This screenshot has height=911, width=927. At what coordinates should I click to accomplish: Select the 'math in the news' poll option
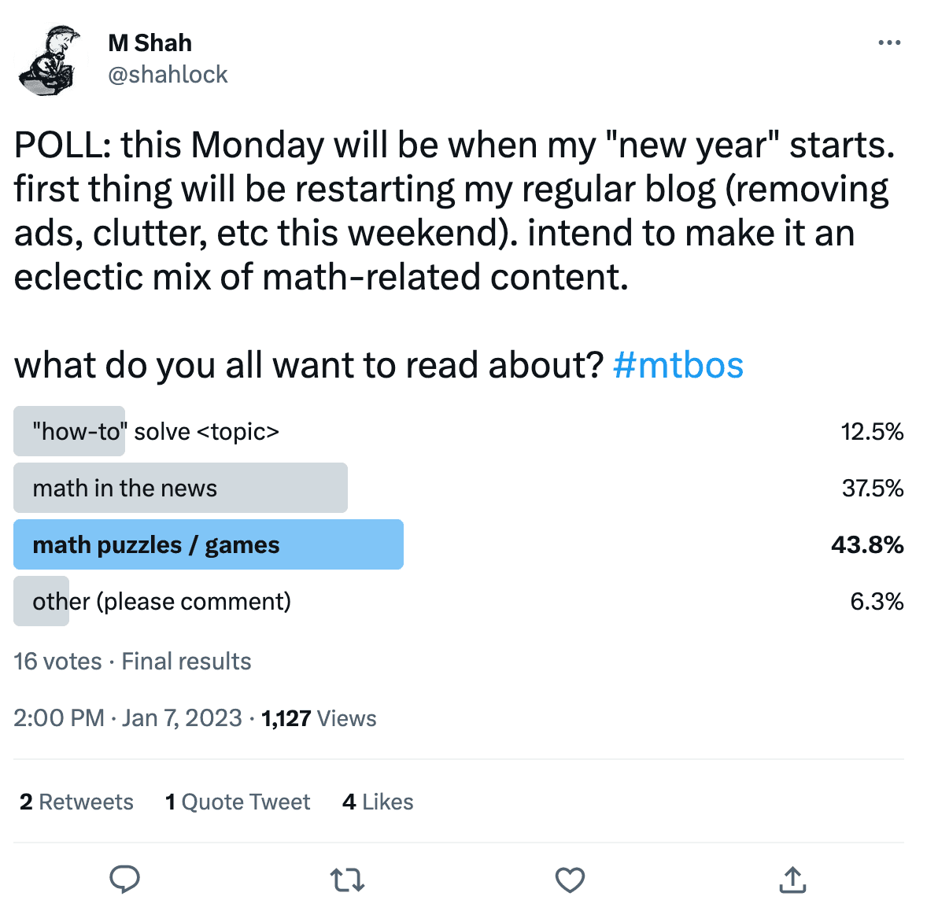(x=180, y=488)
